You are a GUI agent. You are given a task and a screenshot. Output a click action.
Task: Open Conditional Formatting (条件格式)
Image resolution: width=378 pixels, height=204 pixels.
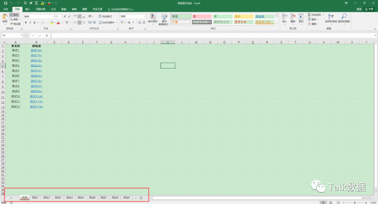[x=153, y=19]
